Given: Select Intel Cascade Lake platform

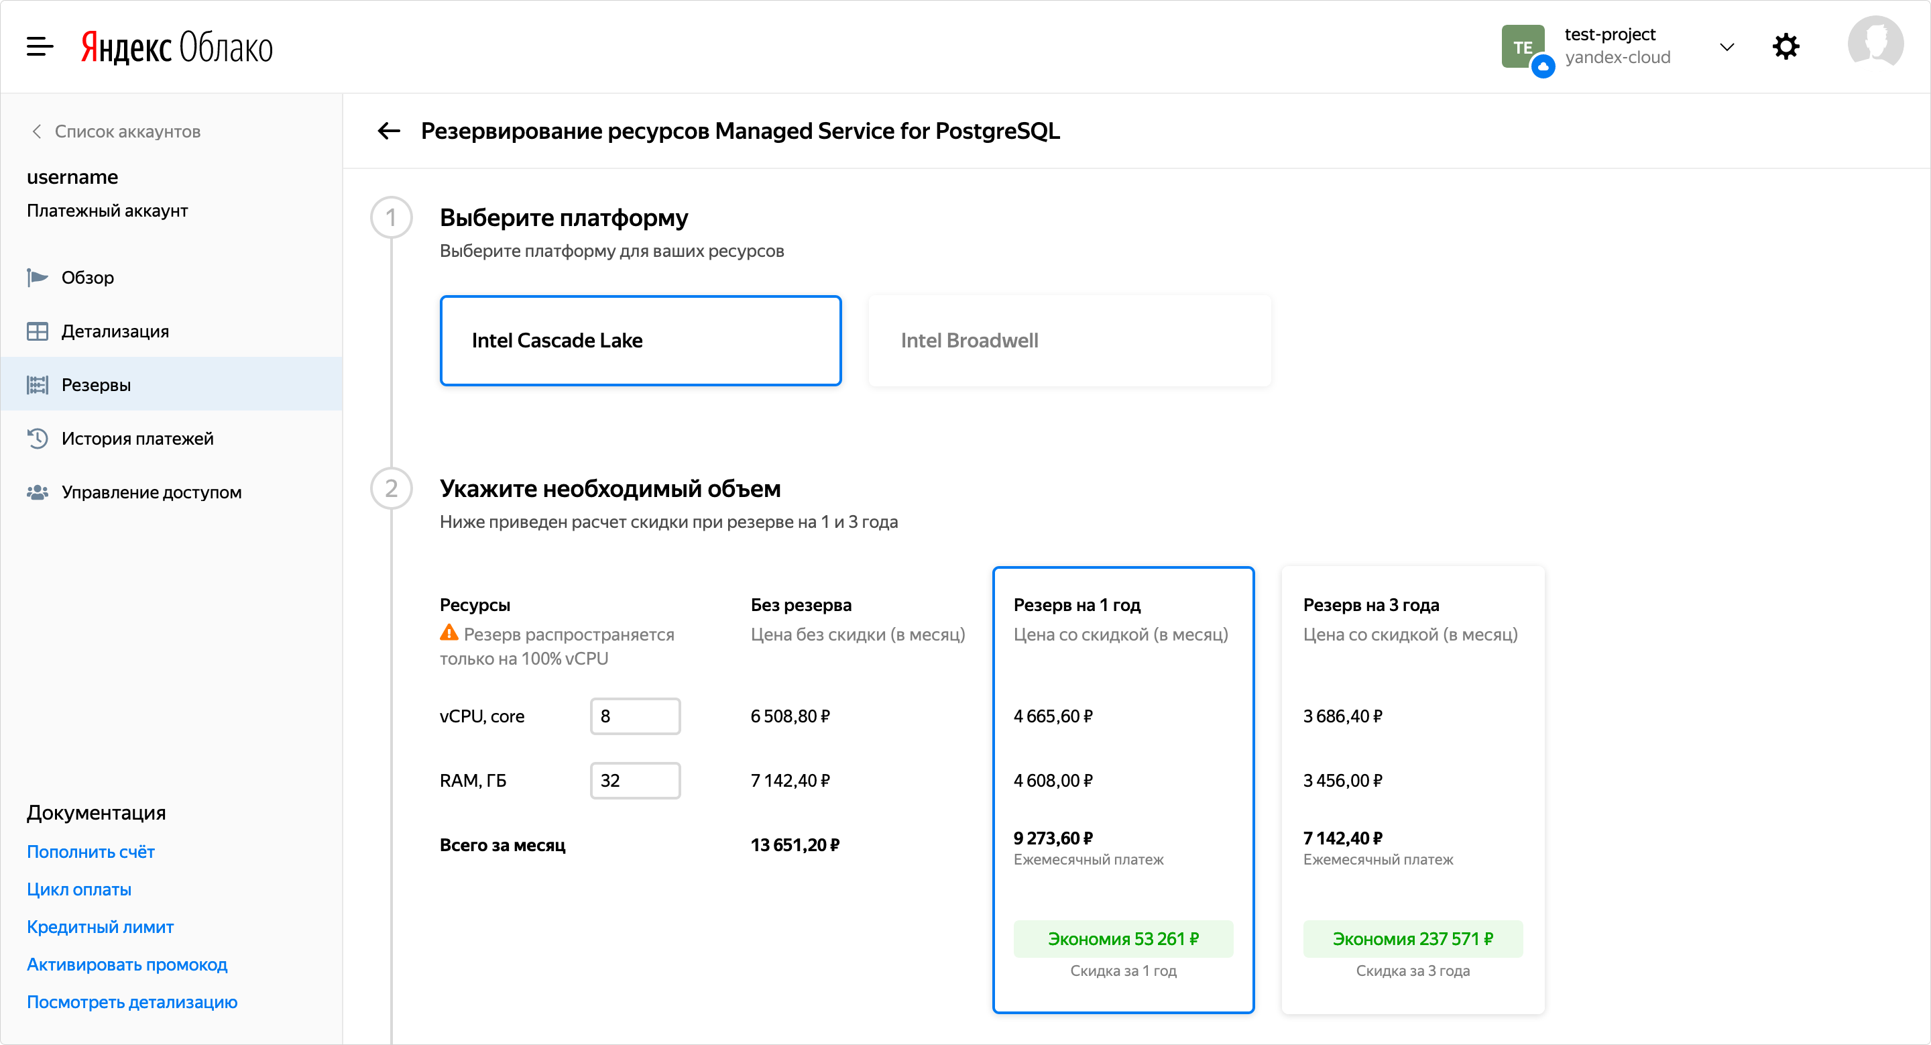Looking at the screenshot, I should (641, 340).
